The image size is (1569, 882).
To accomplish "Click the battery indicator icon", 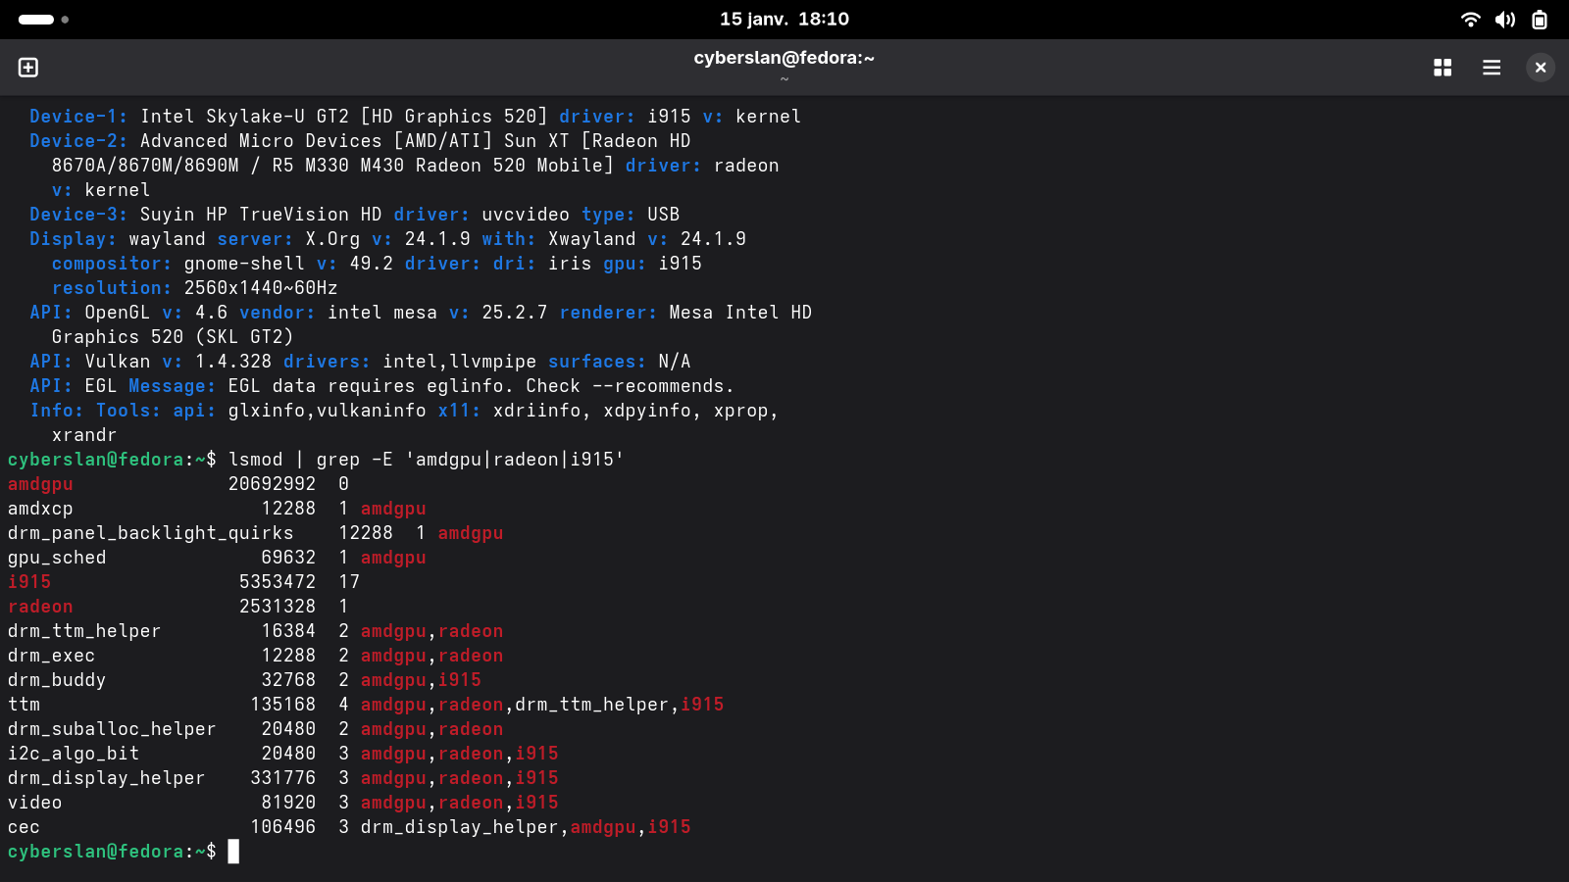I will pos(1540,20).
